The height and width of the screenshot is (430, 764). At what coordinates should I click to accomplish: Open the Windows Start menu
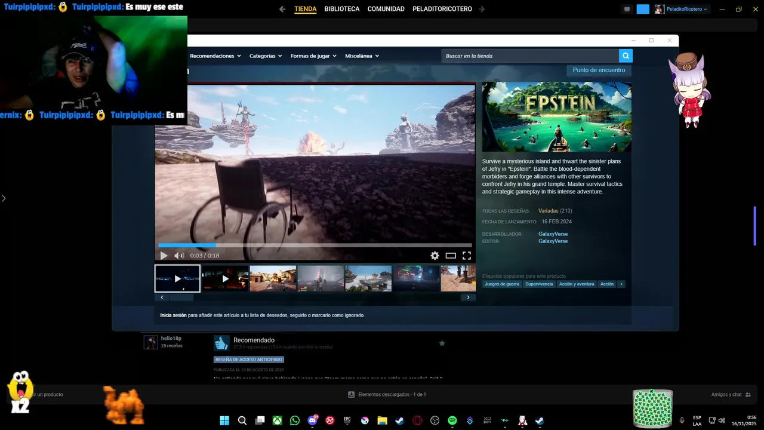224,420
